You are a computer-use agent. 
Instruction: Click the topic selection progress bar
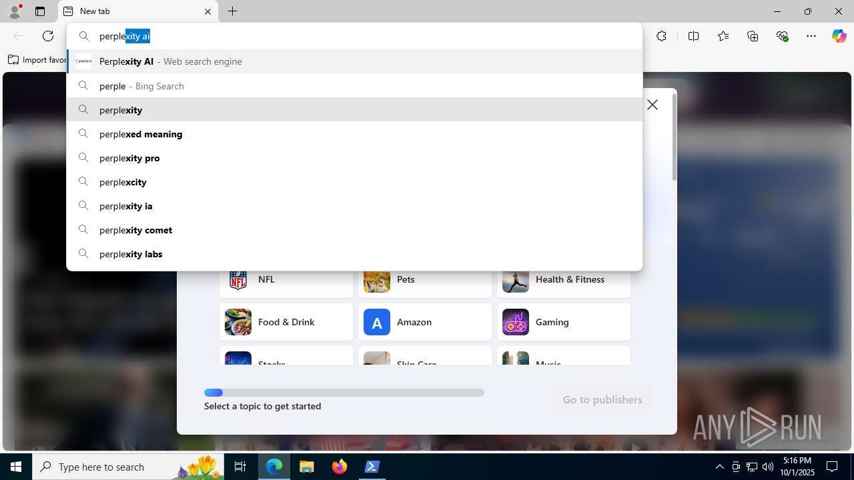[x=344, y=393]
